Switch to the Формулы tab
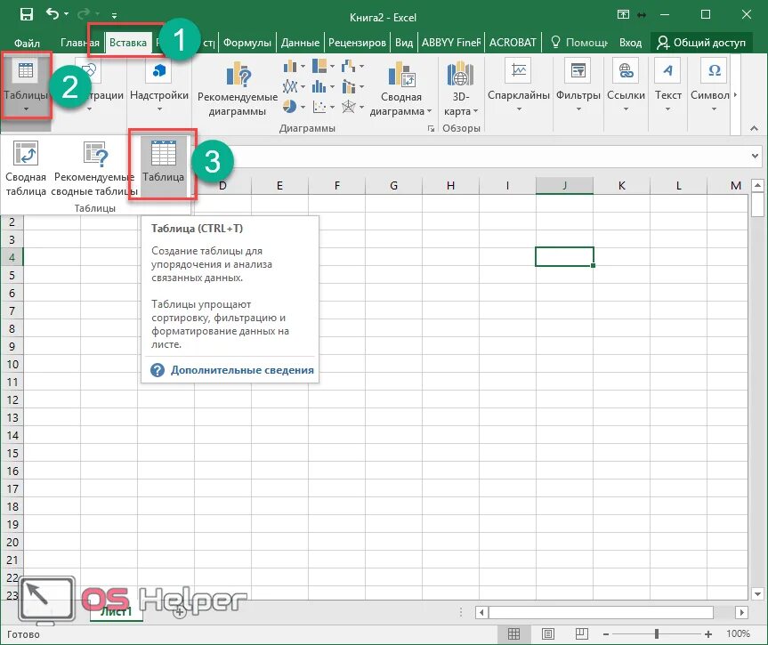Viewport: 768px width, 645px height. [247, 43]
